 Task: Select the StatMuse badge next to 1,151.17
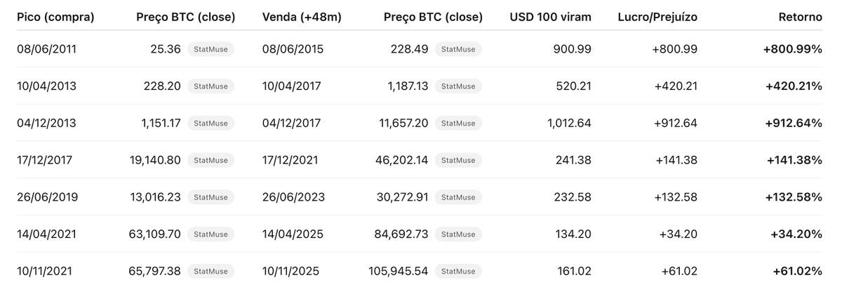point(210,123)
